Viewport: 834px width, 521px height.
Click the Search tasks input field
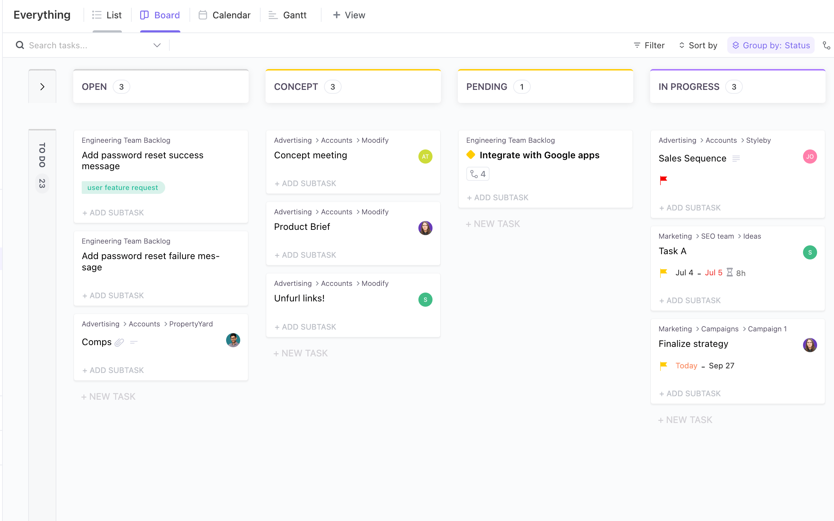pos(70,45)
